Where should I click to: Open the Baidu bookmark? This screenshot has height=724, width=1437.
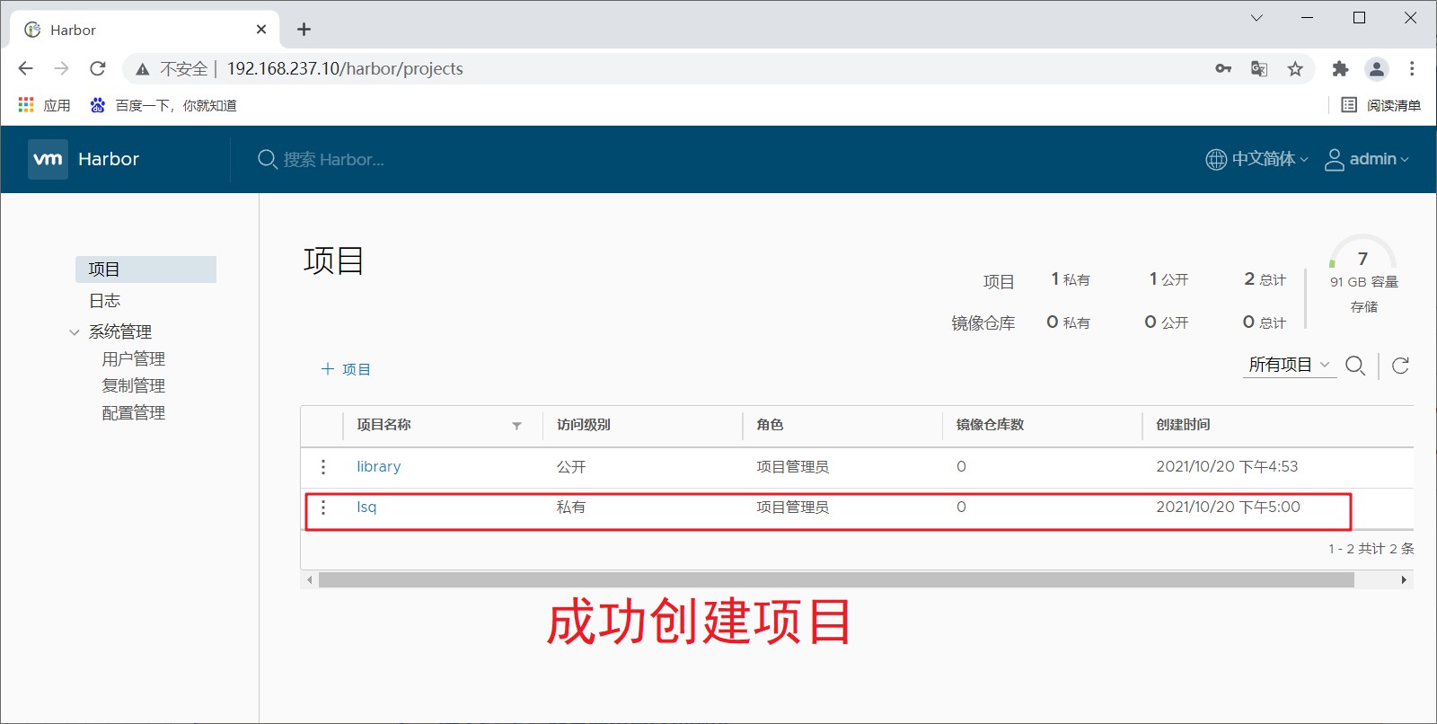[x=163, y=105]
